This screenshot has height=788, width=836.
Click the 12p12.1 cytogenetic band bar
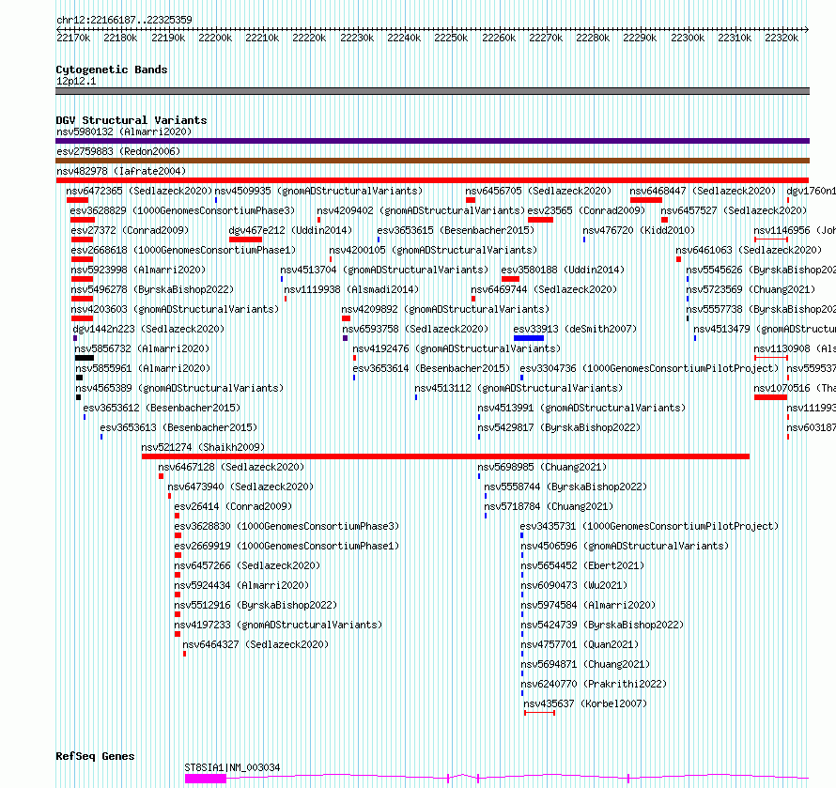pyautogui.click(x=432, y=91)
